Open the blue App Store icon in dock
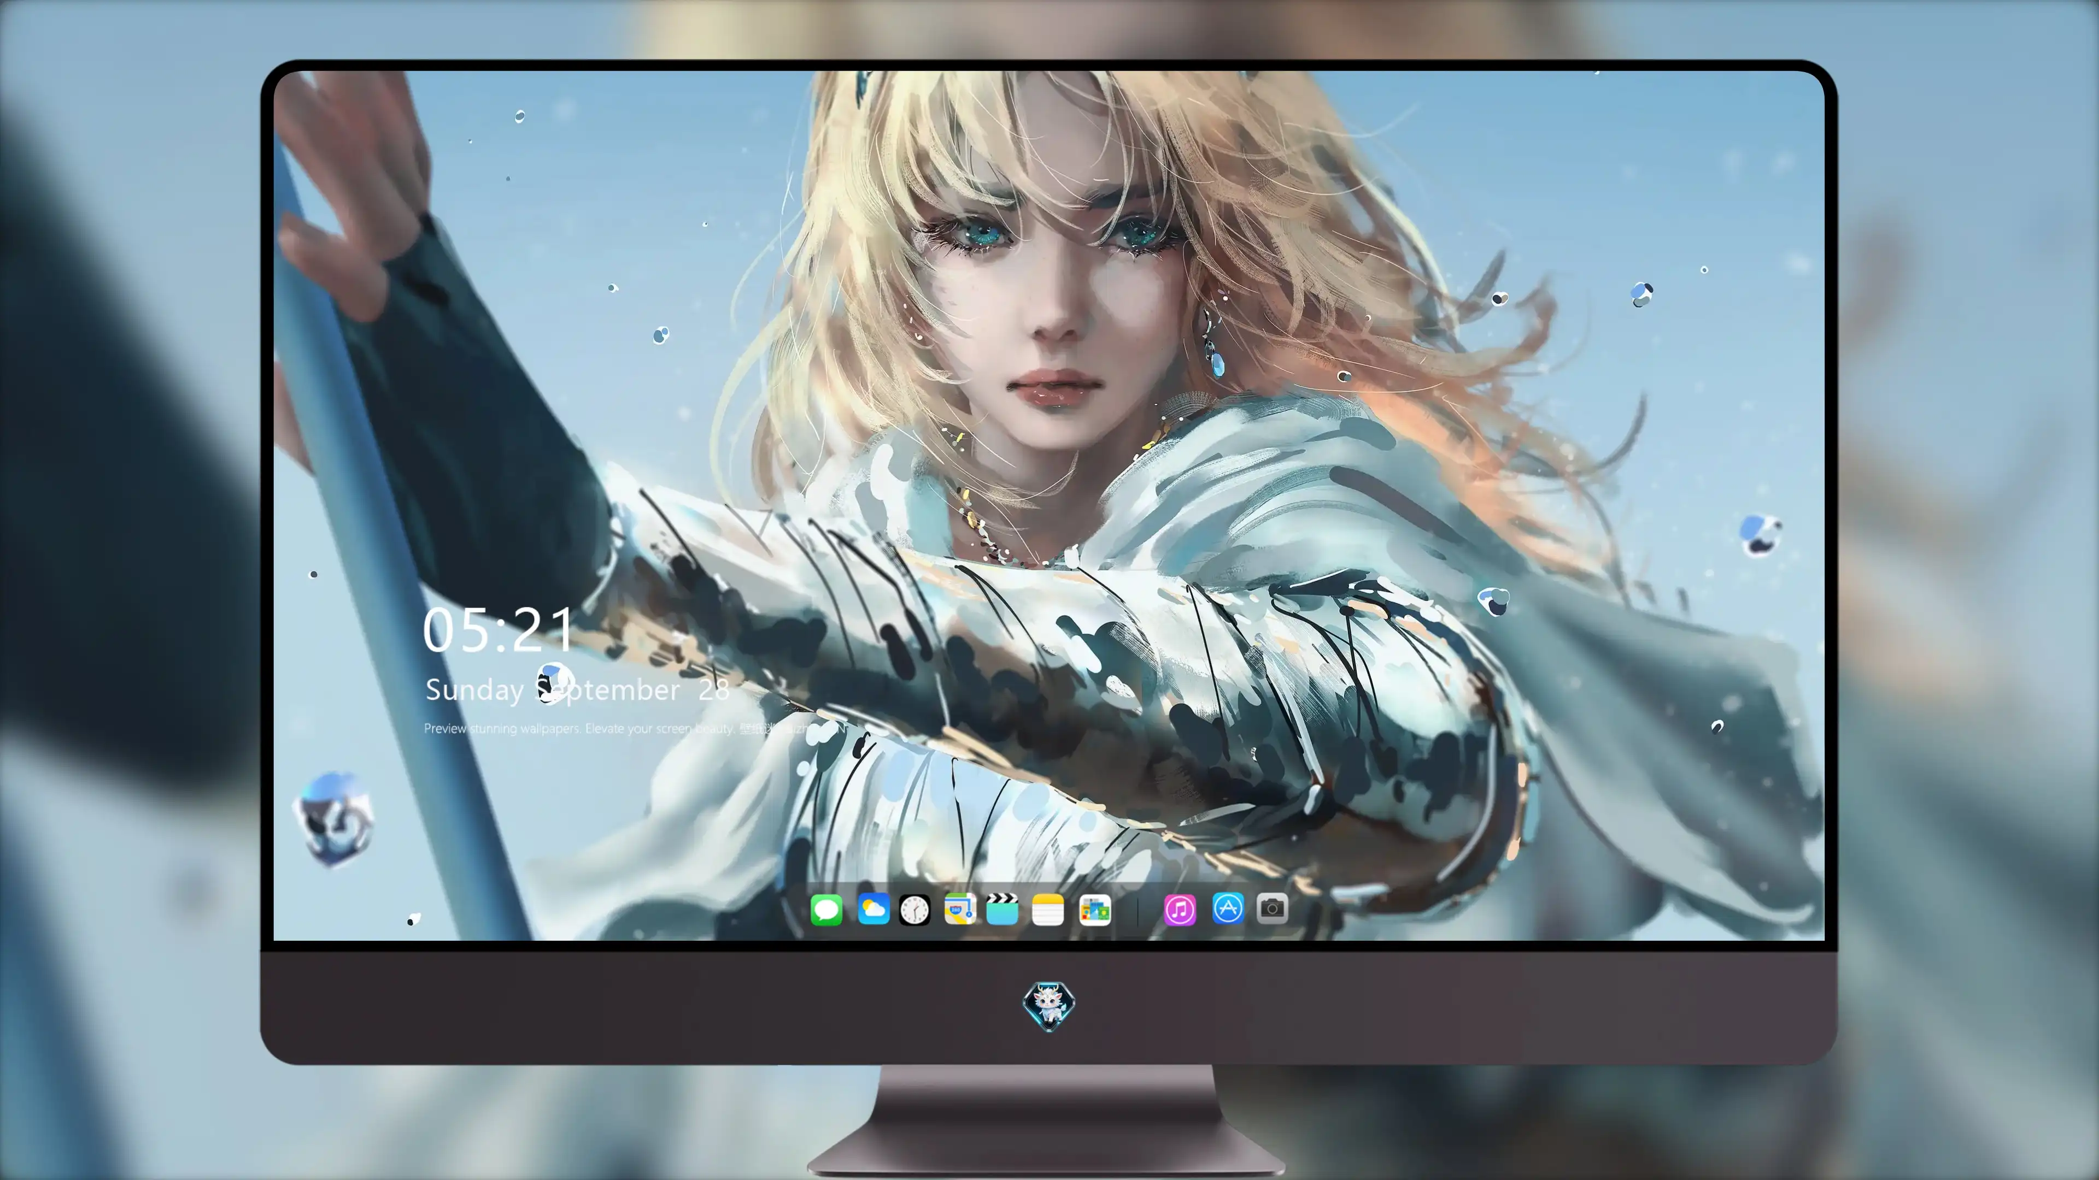2099x1180 pixels. [1228, 908]
